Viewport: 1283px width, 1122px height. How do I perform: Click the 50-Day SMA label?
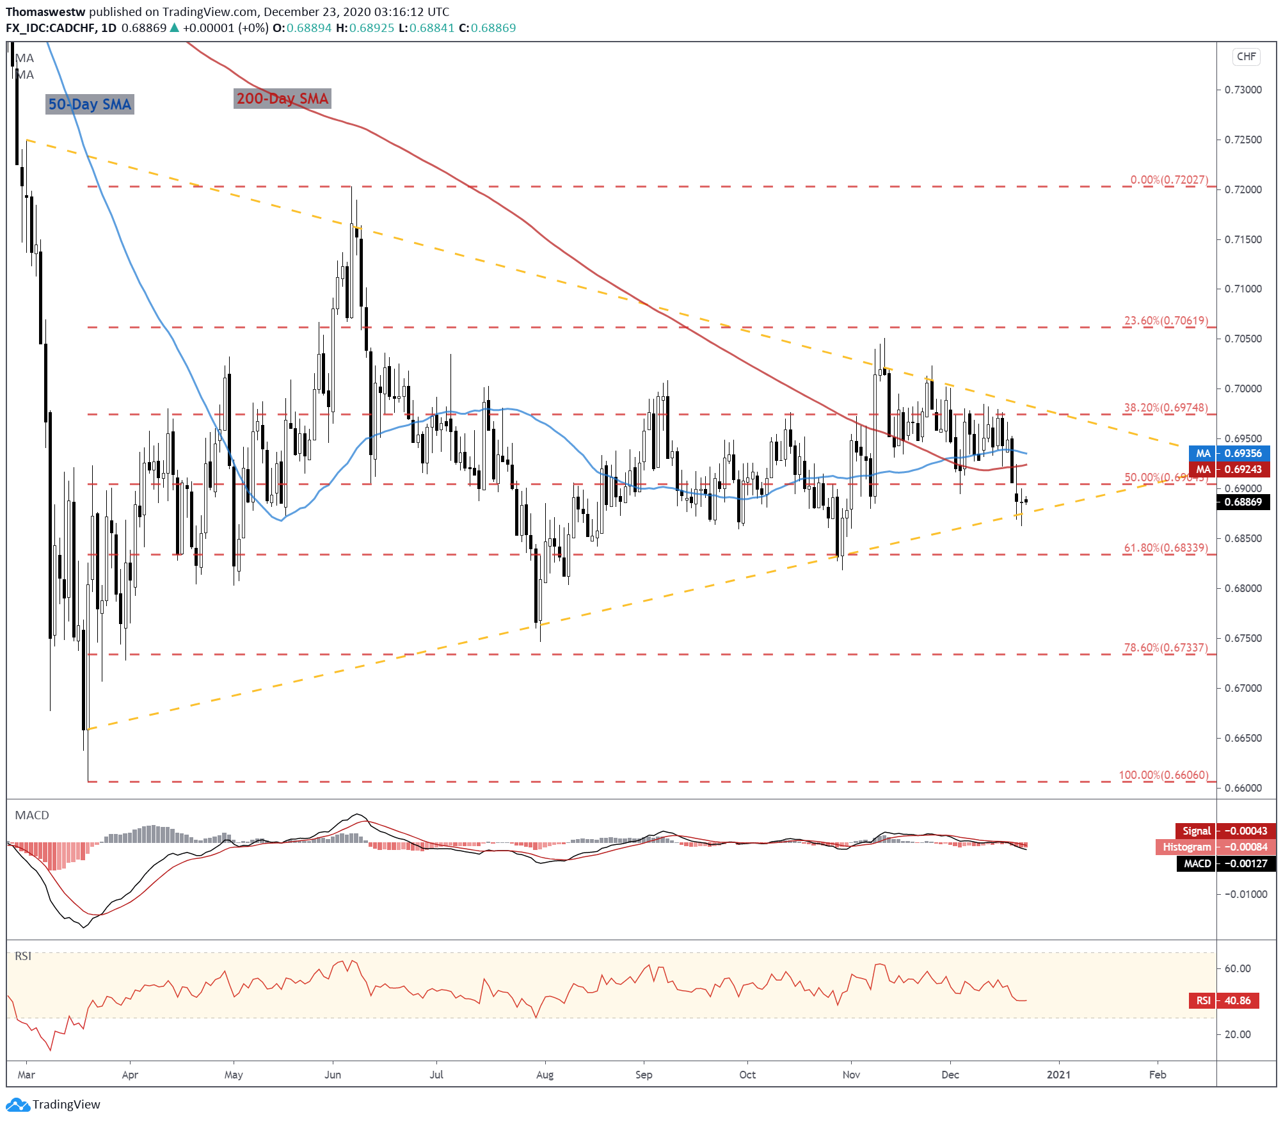point(90,104)
